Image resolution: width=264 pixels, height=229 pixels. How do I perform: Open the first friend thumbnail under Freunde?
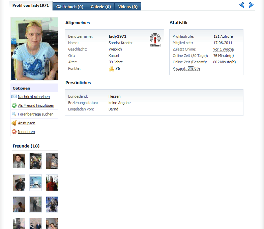(19, 161)
